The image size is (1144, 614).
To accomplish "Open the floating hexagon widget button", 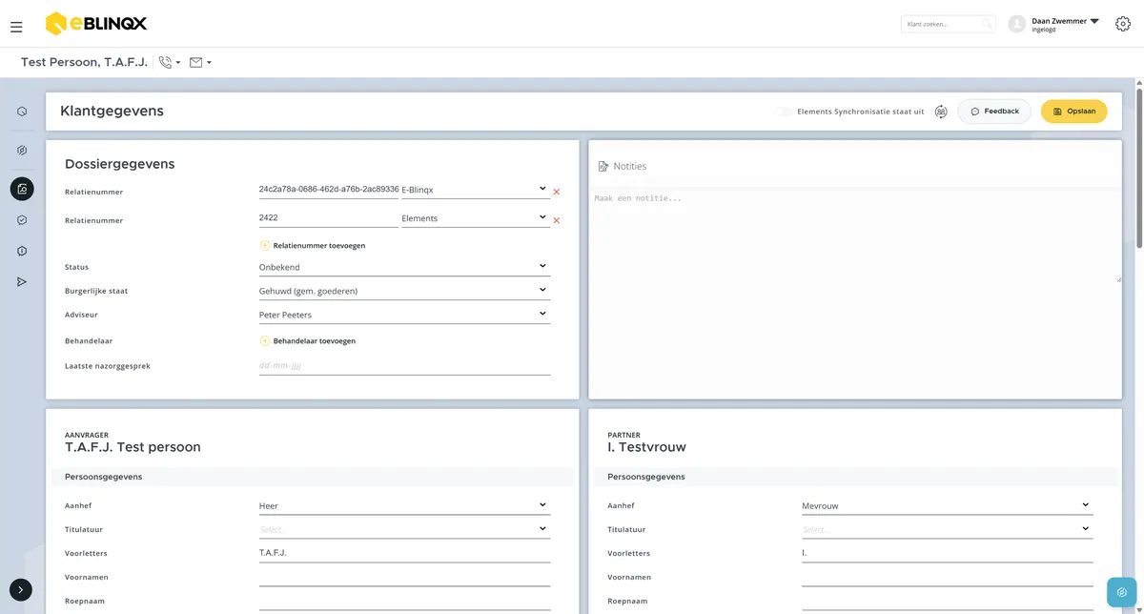I will (1122, 591).
